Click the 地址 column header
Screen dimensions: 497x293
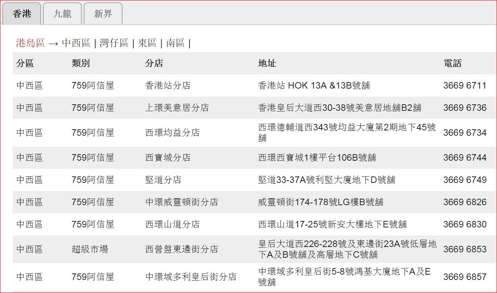(x=267, y=63)
